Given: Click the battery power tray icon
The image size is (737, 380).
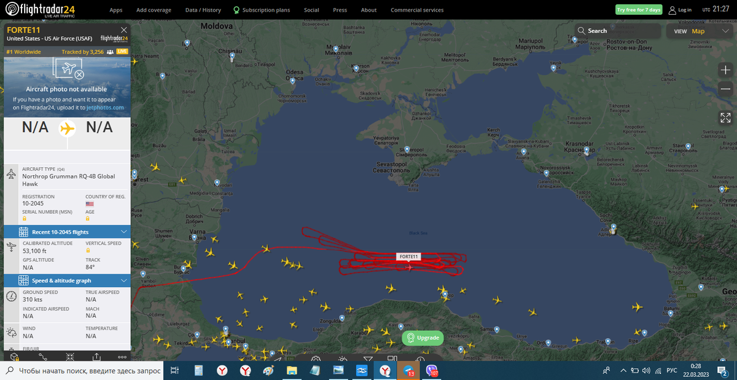Looking at the screenshot, I should click(x=634, y=370).
